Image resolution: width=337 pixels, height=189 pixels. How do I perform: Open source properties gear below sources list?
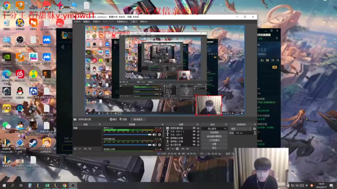177,149
